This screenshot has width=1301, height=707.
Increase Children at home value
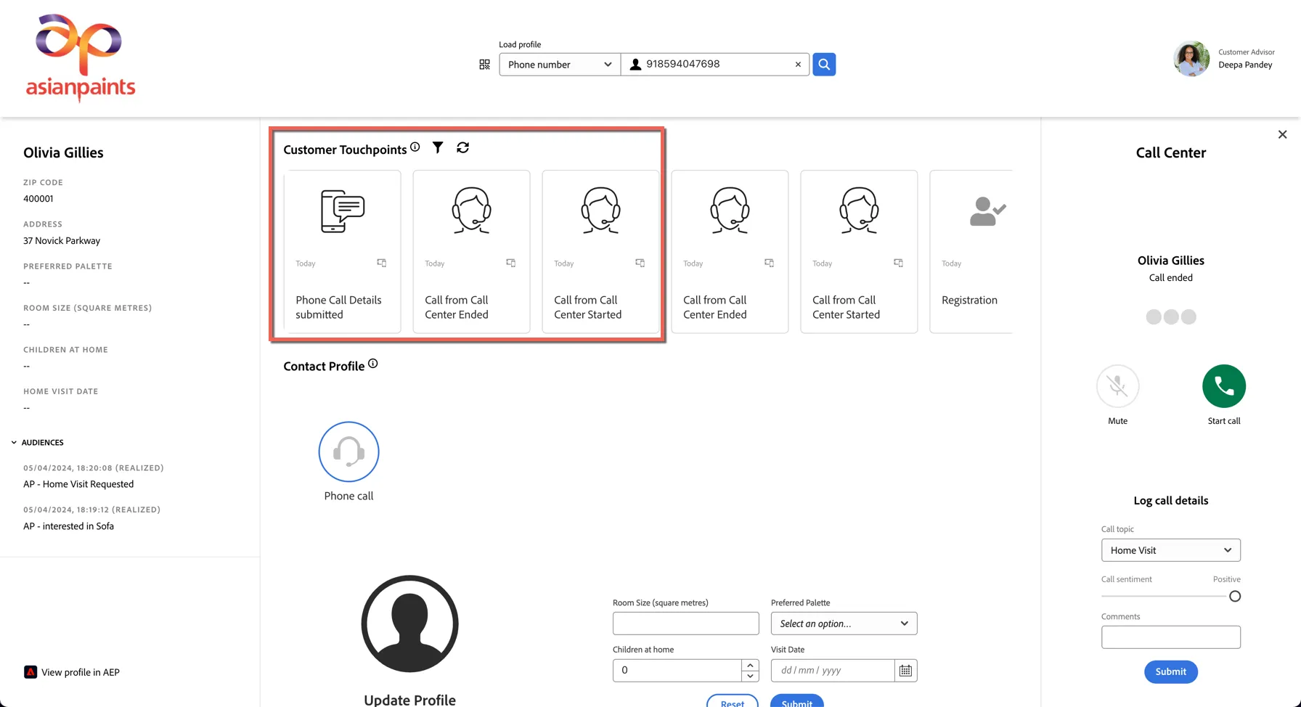pyautogui.click(x=750, y=665)
